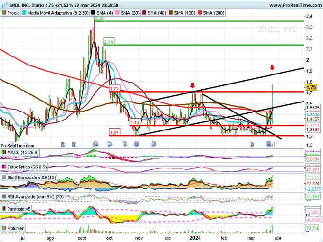The height and width of the screenshot is (242, 323).
Task: Open the news icon at start of October
Action: point(109,144)
